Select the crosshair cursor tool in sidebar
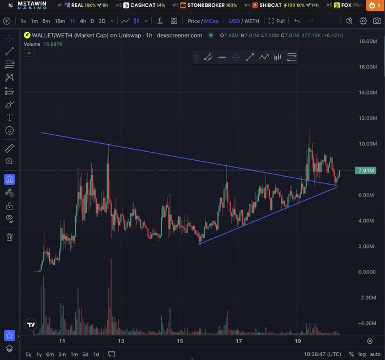Viewport: 385px width, 360px height. click(x=10, y=38)
